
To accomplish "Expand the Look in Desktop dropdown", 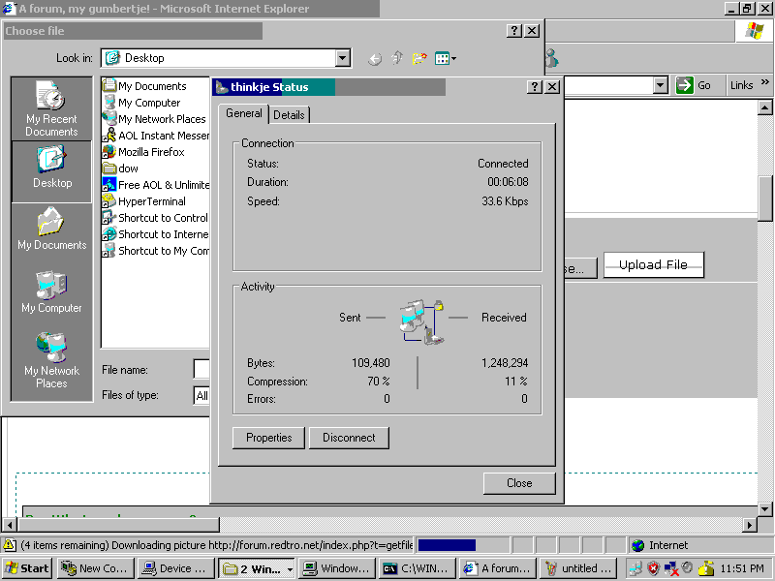I will tap(342, 59).
